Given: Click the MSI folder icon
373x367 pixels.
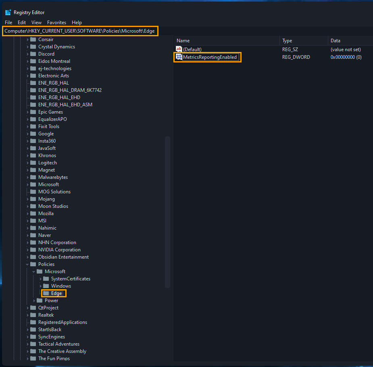Looking at the screenshot, I should coord(33,221).
